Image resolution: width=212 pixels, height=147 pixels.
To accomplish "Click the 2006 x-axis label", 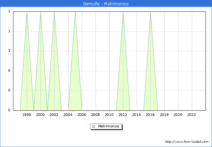I will coord(82,115).
